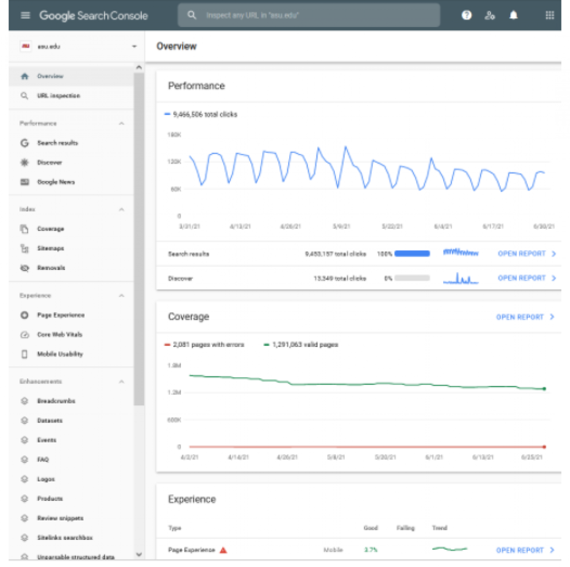Select Overview in the sidebar
Screen dimensions: 570x567
(x=71, y=76)
